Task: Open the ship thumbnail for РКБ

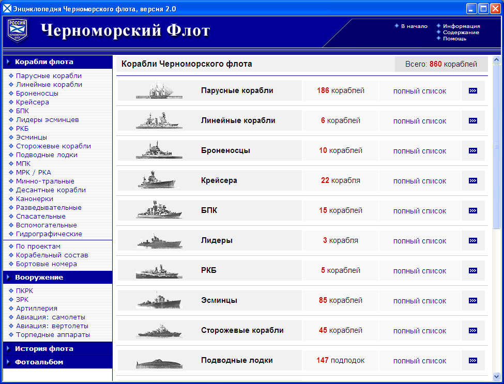Action: 159,271
